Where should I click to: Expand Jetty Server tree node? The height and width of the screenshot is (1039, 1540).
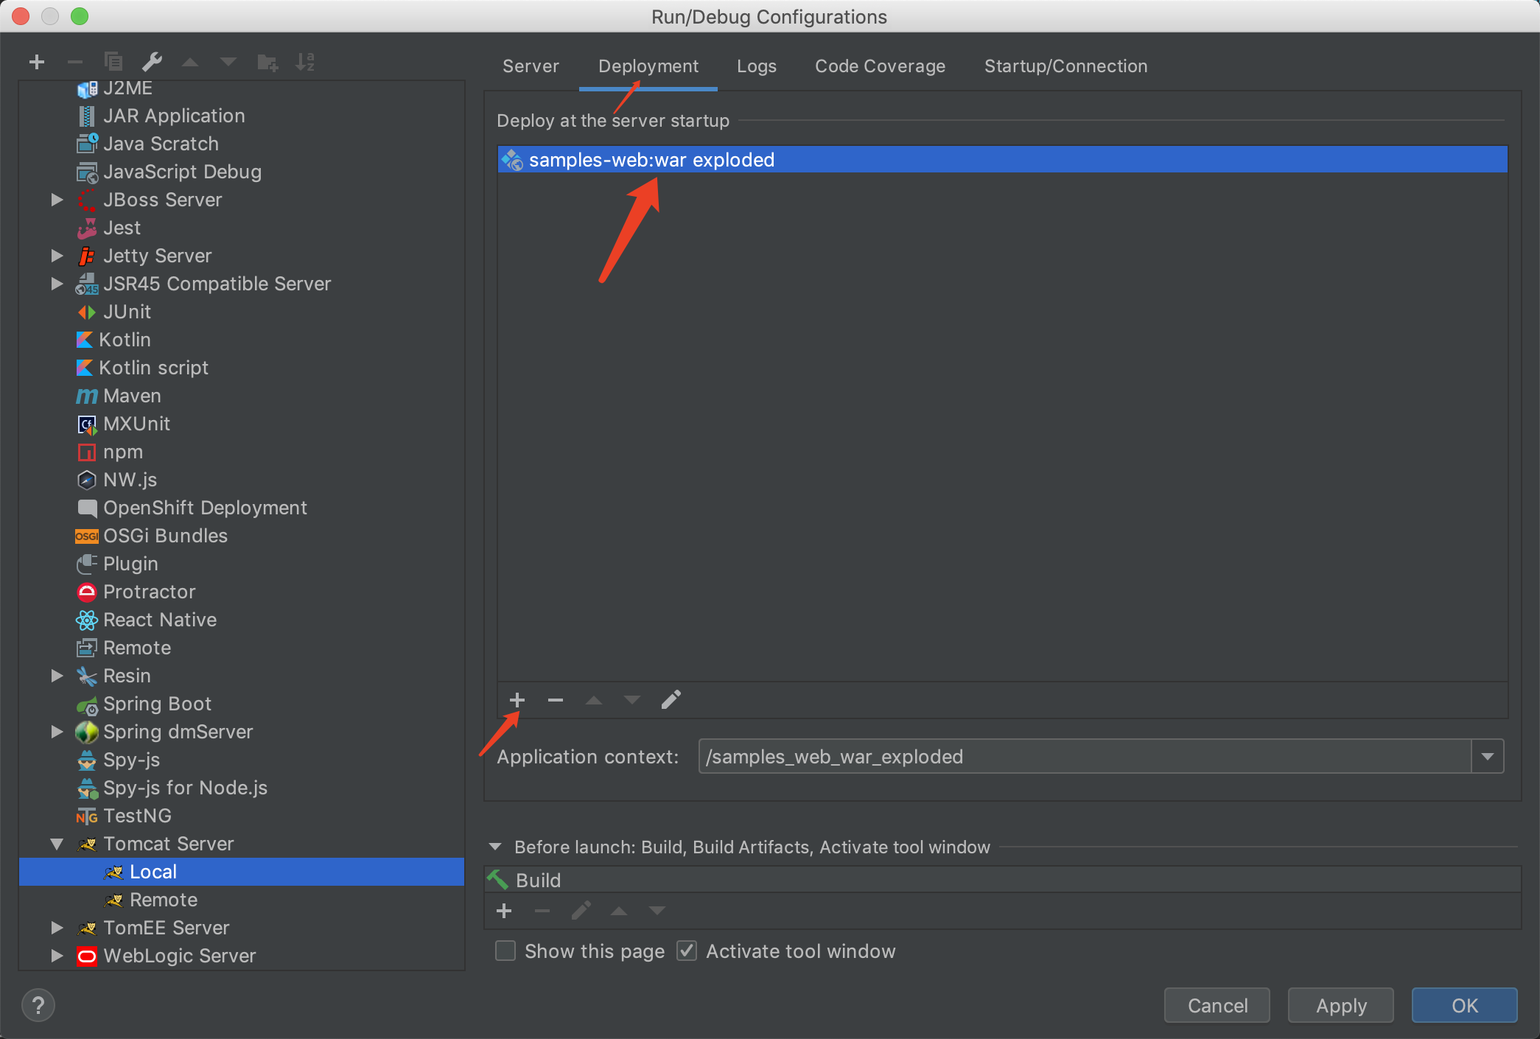[x=57, y=256]
